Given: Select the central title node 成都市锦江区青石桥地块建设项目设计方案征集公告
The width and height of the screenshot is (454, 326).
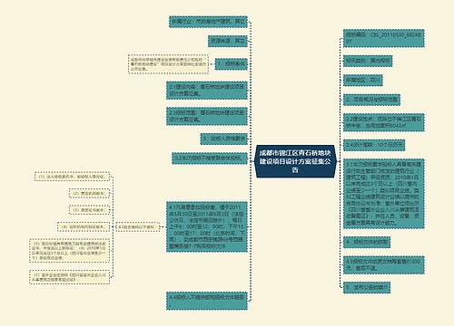Looking at the screenshot, I should pyautogui.click(x=295, y=161).
